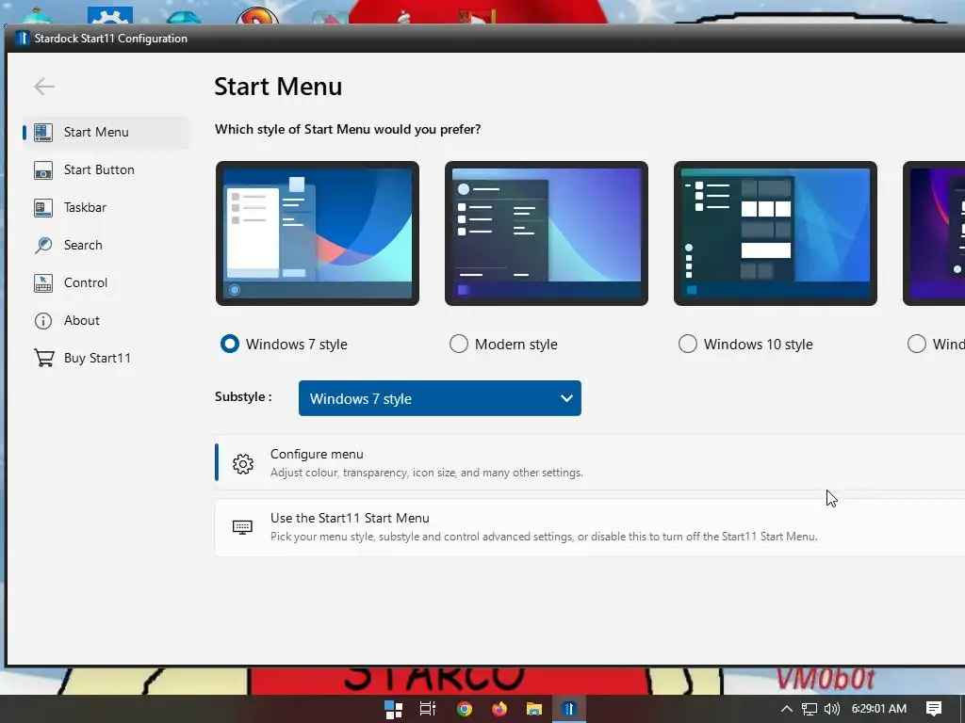Click the Substyle dropdown chevron arrow
965x723 pixels.
pos(566,398)
